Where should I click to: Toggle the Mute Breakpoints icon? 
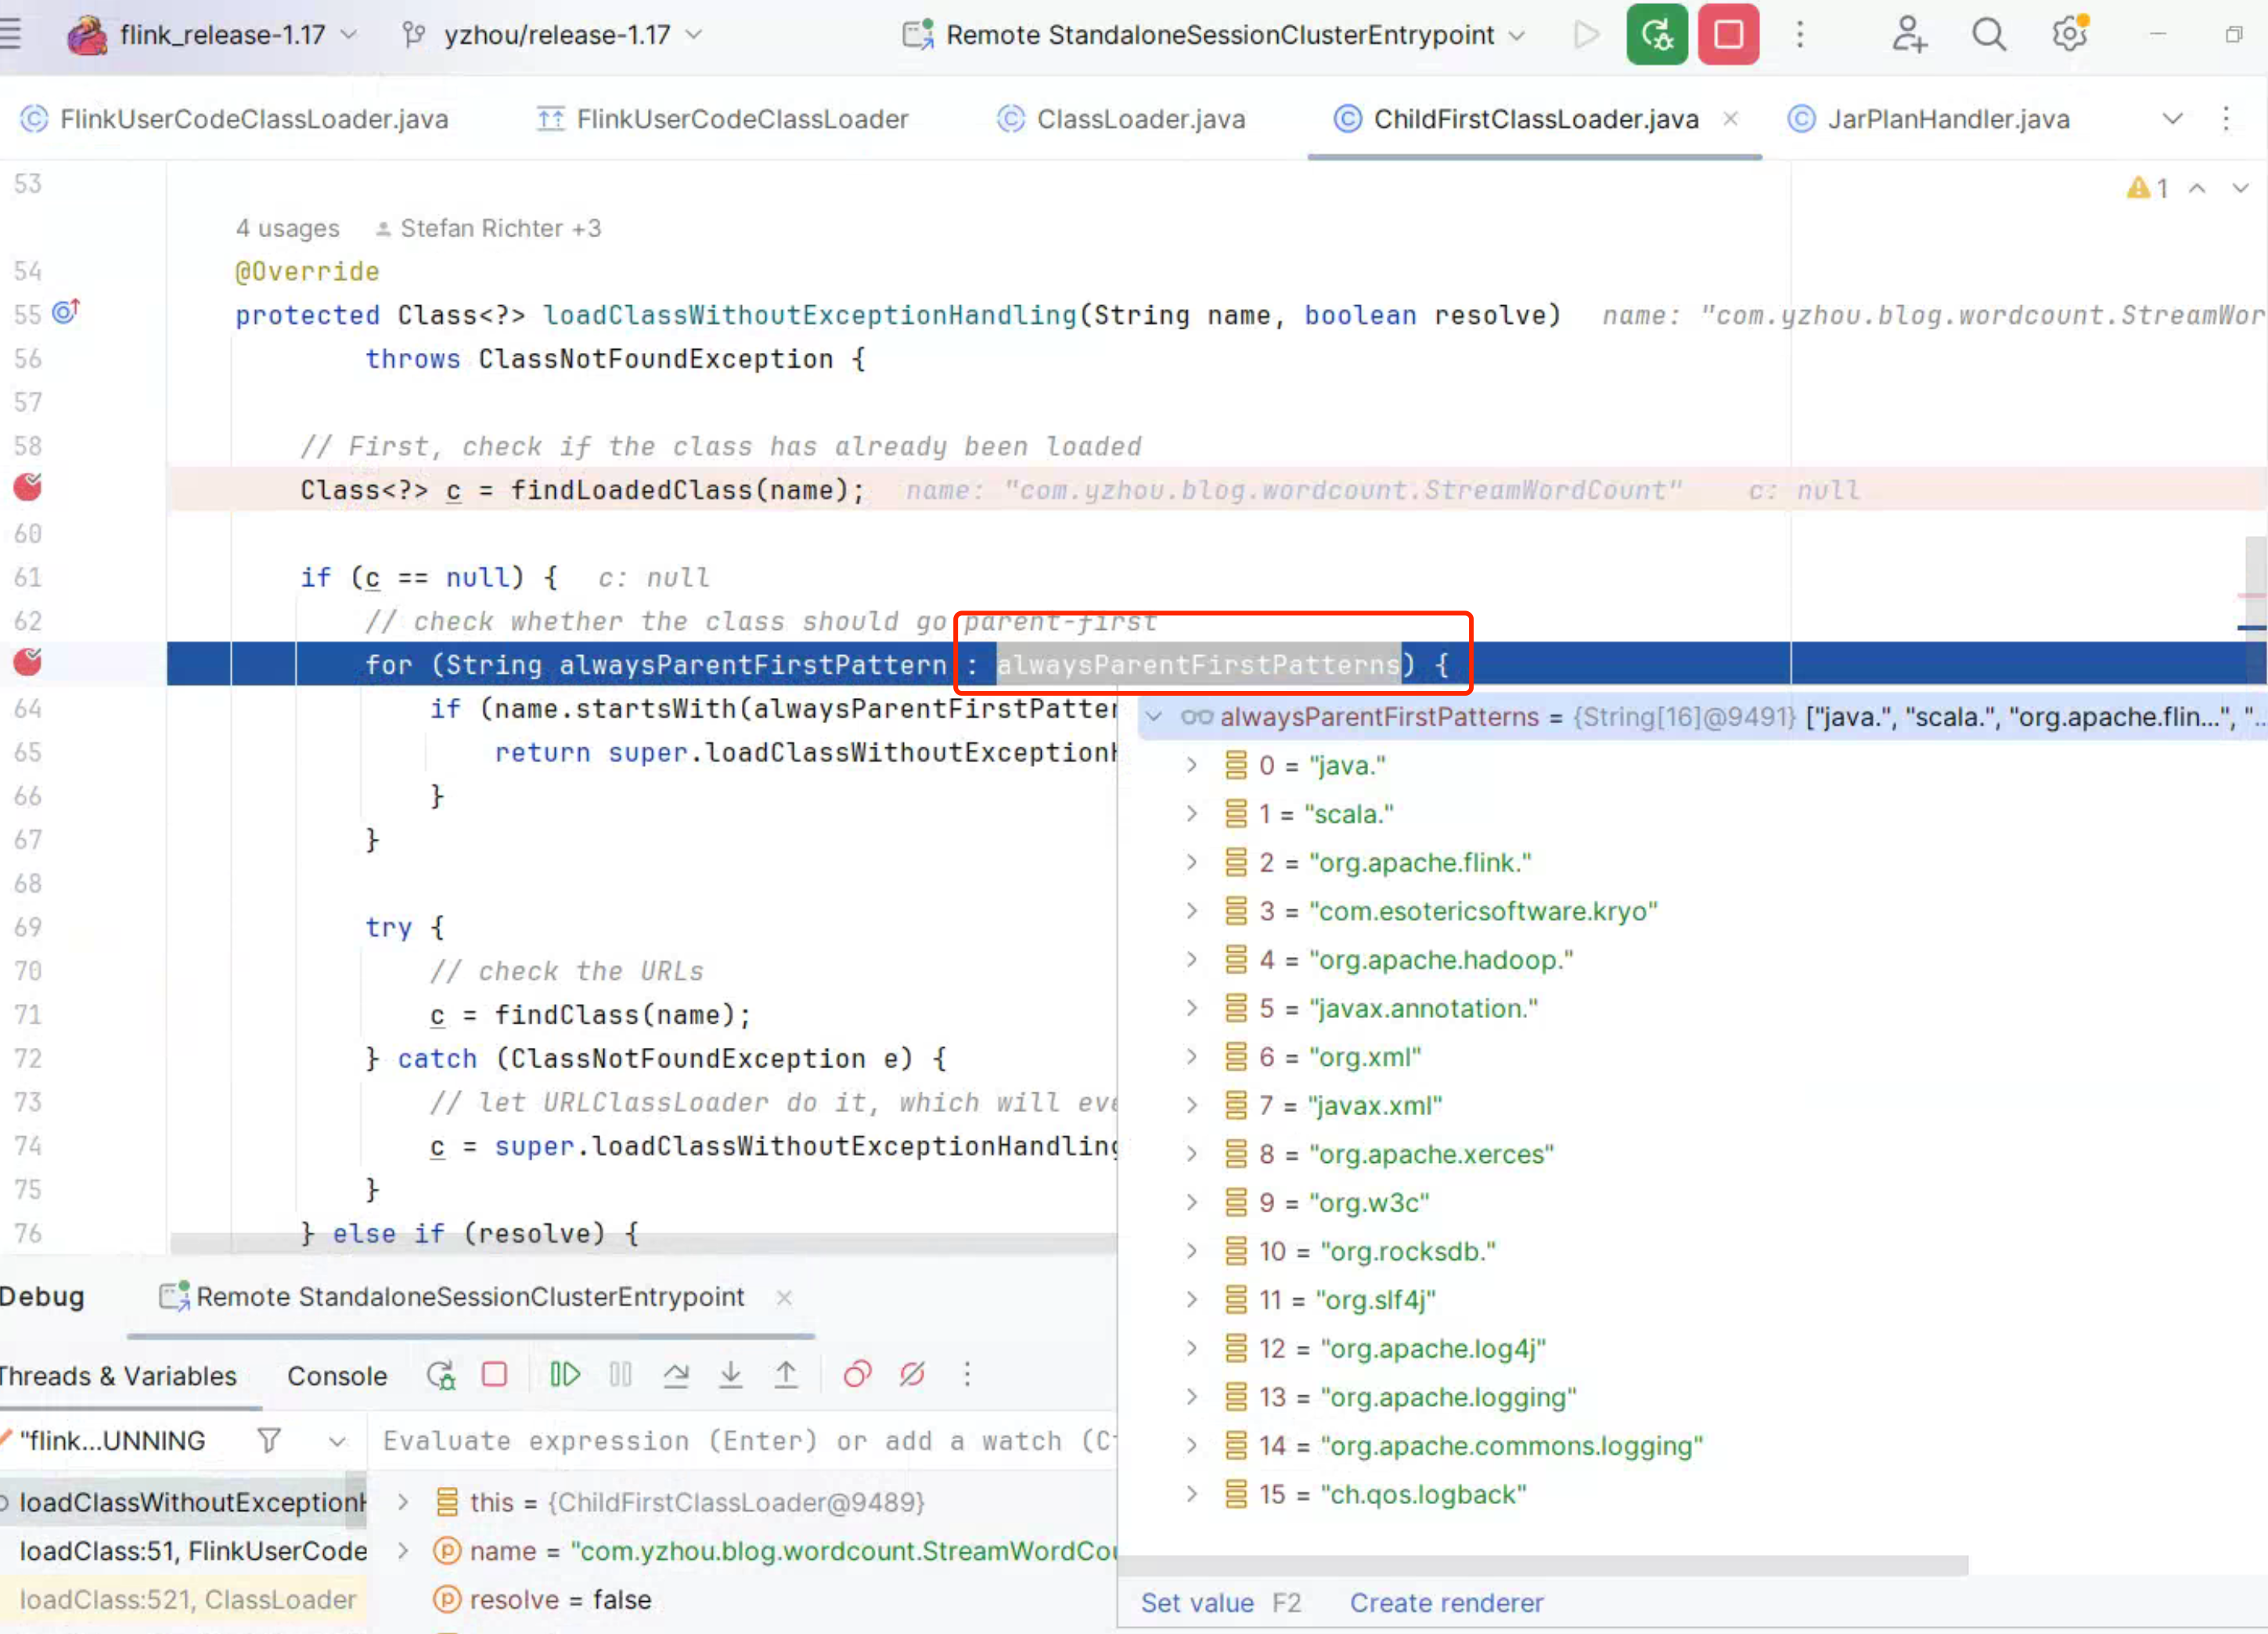tap(912, 1375)
